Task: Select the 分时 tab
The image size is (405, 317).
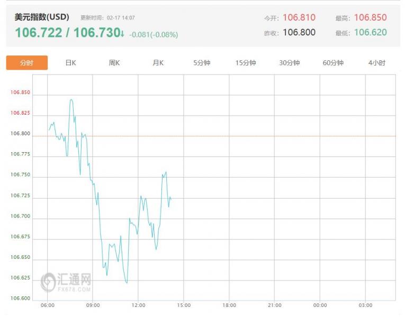Action: (26, 63)
